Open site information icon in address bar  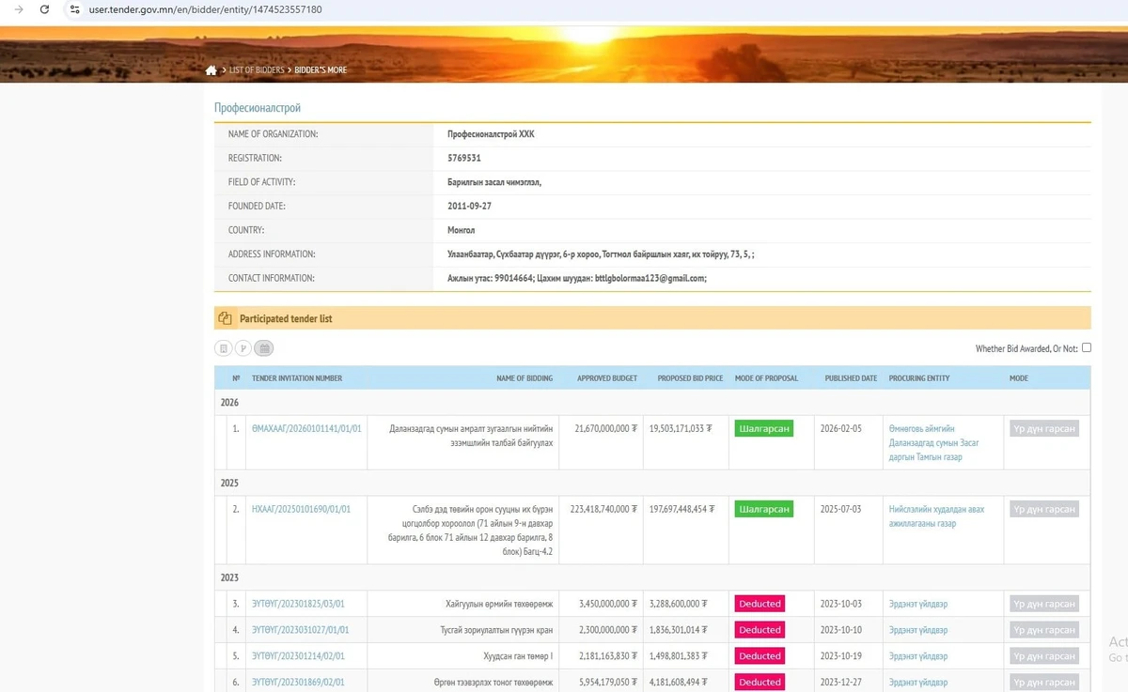point(74,9)
